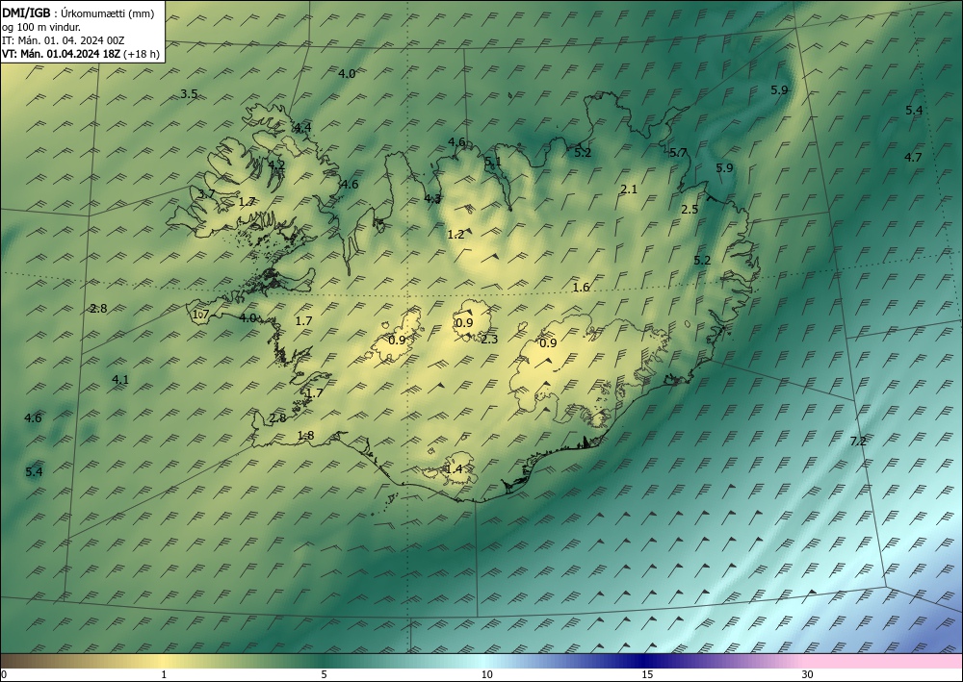Click the colorbar tick label 15
Viewport: 963px width, 682px height.
pyautogui.click(x=647, y=675)
